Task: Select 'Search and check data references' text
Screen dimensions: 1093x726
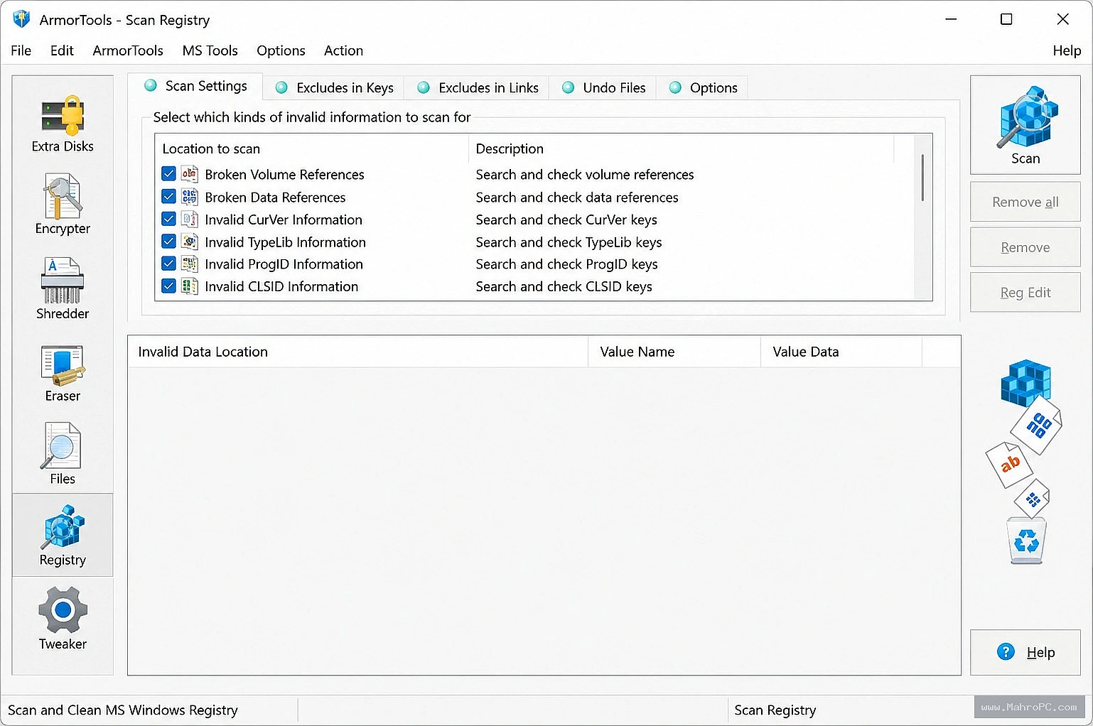Action: click(x=577, y=197)
